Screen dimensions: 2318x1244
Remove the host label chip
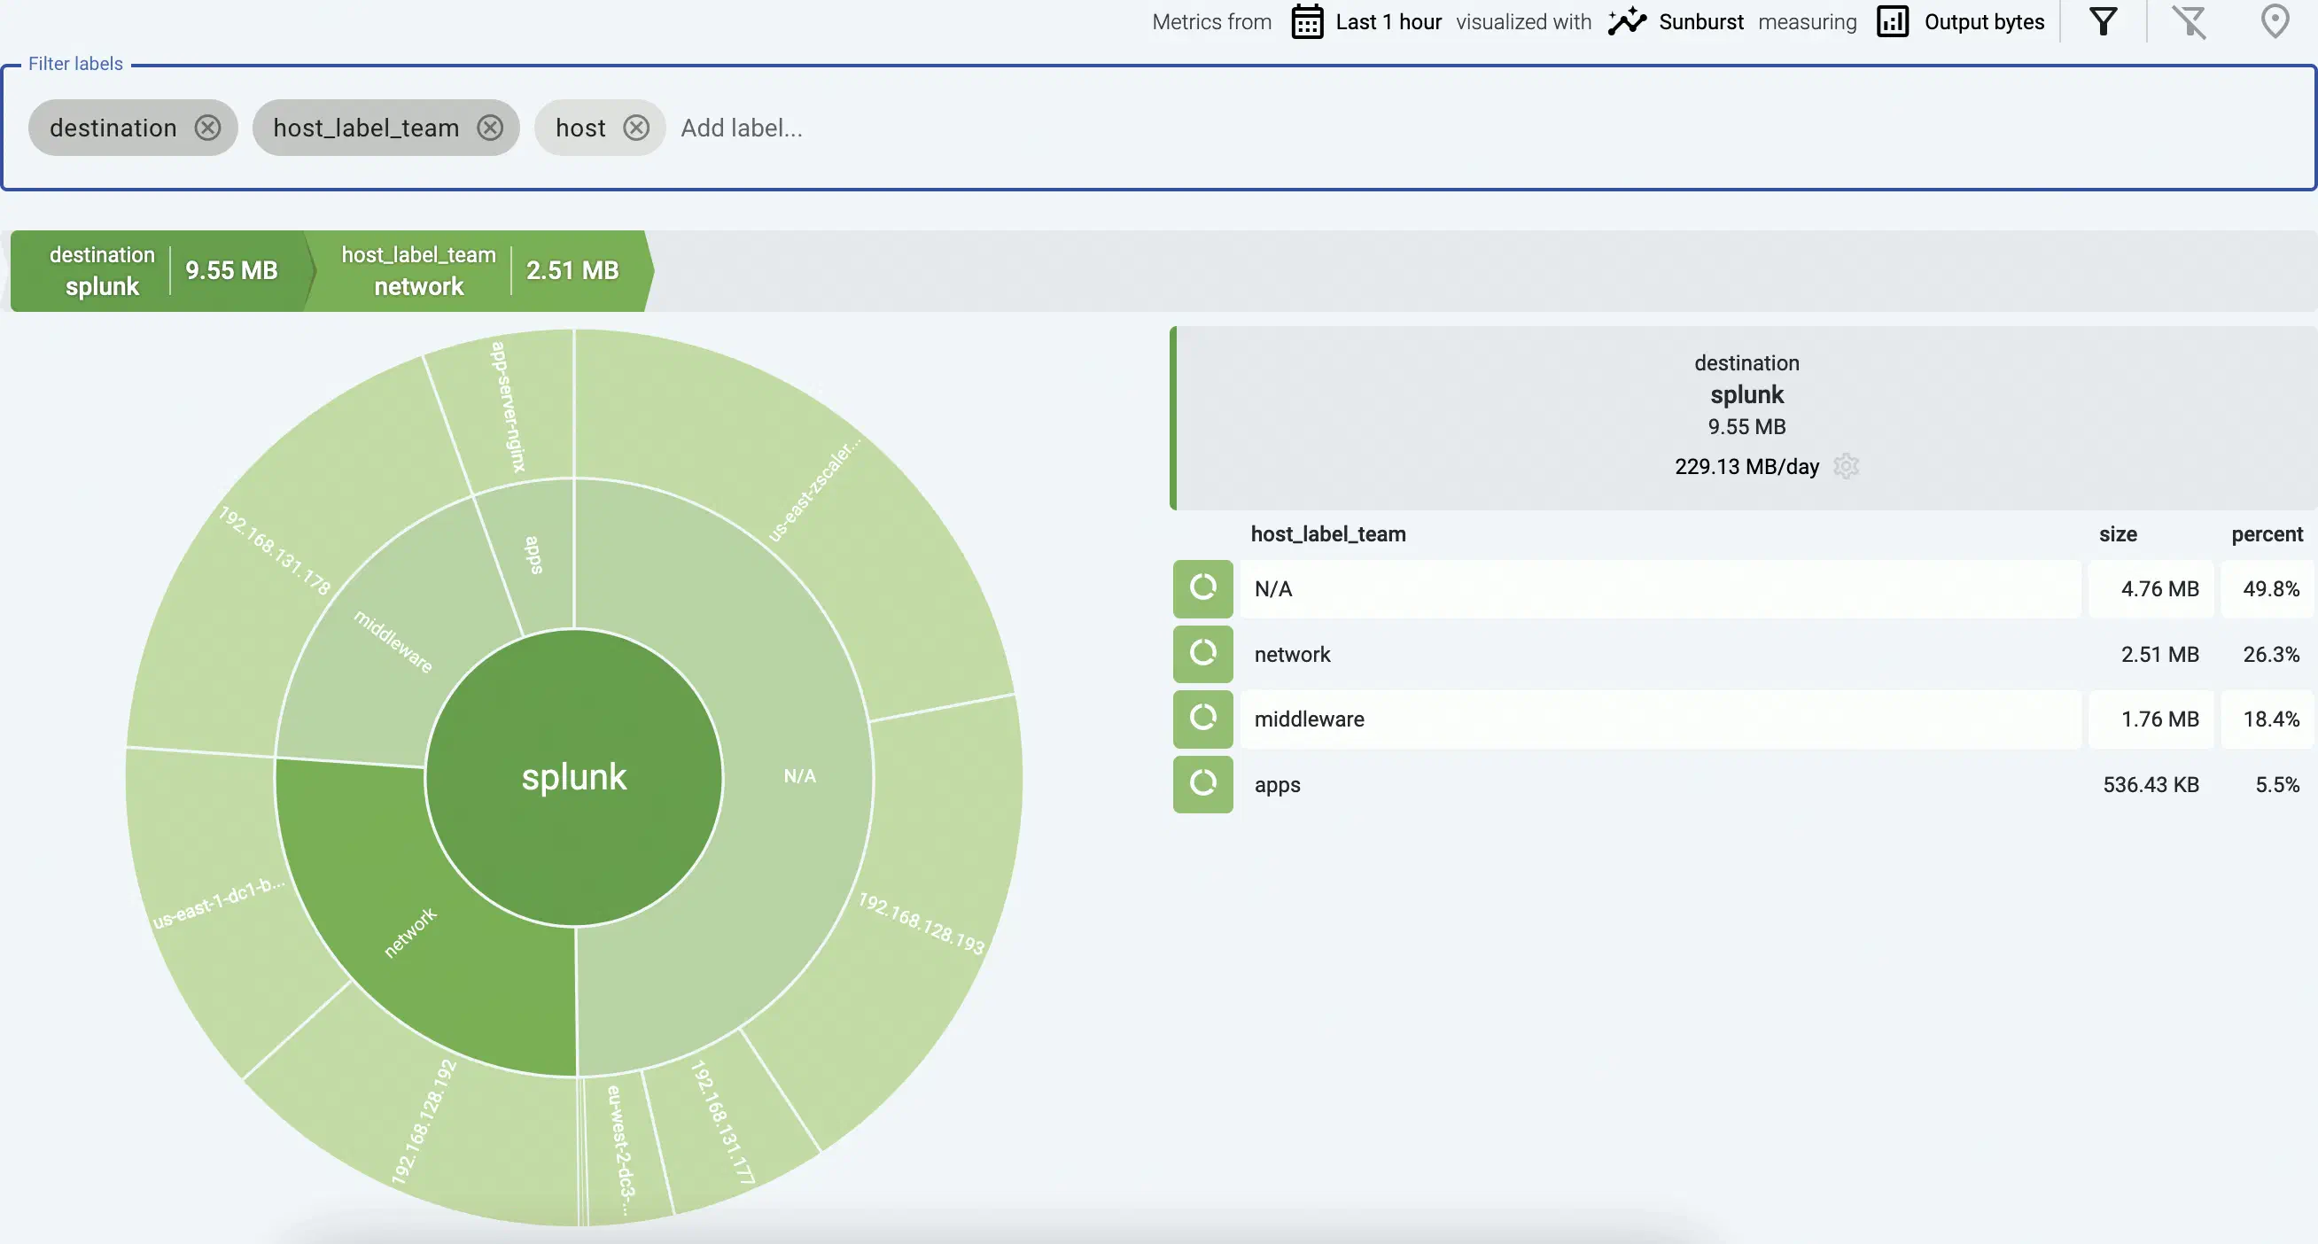pyautogui.click(x=636, y=128)
